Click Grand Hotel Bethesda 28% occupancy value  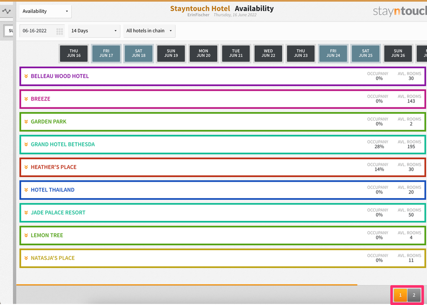[x=379, y=147]
